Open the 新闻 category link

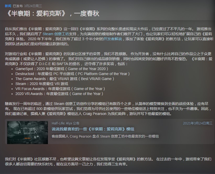(8, 6)
